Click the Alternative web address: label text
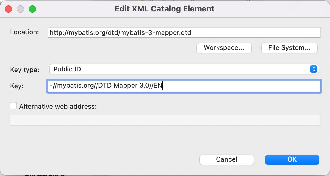330x176 pixels. click(58, 106)
